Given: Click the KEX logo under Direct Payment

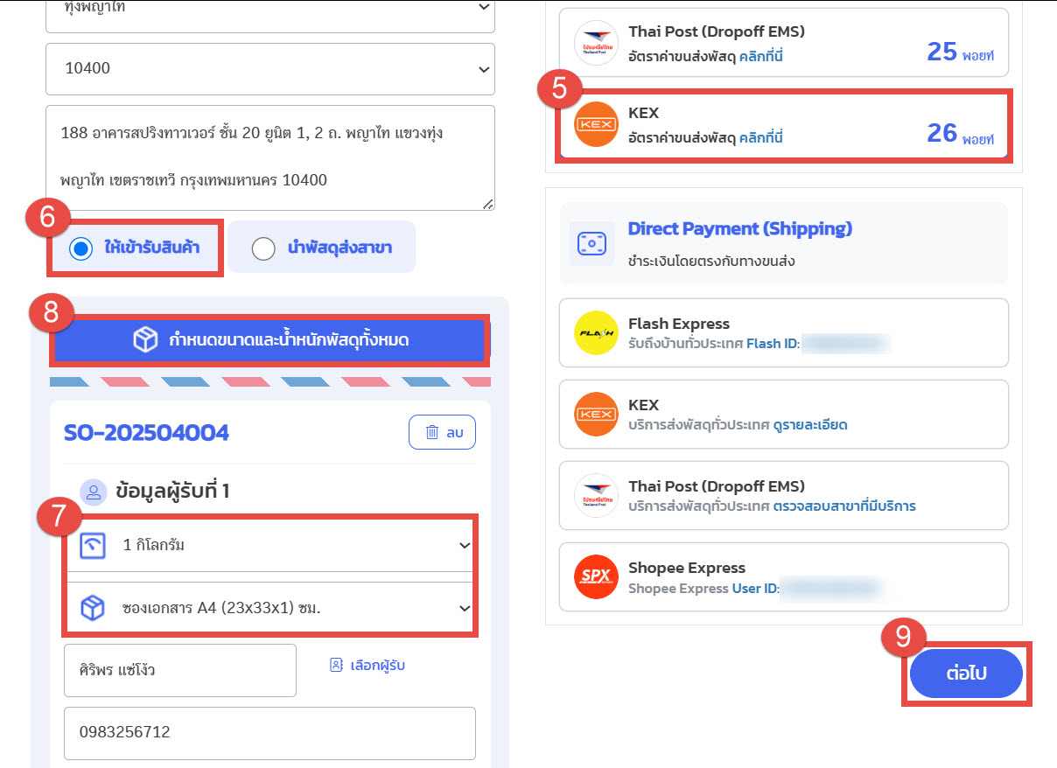Looking at the screenshot, I should pos(596,415).
